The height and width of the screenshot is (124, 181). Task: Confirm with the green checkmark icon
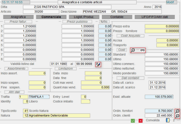tap(133, 120)
